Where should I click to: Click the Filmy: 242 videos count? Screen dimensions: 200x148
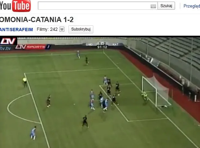coord(47,29)
